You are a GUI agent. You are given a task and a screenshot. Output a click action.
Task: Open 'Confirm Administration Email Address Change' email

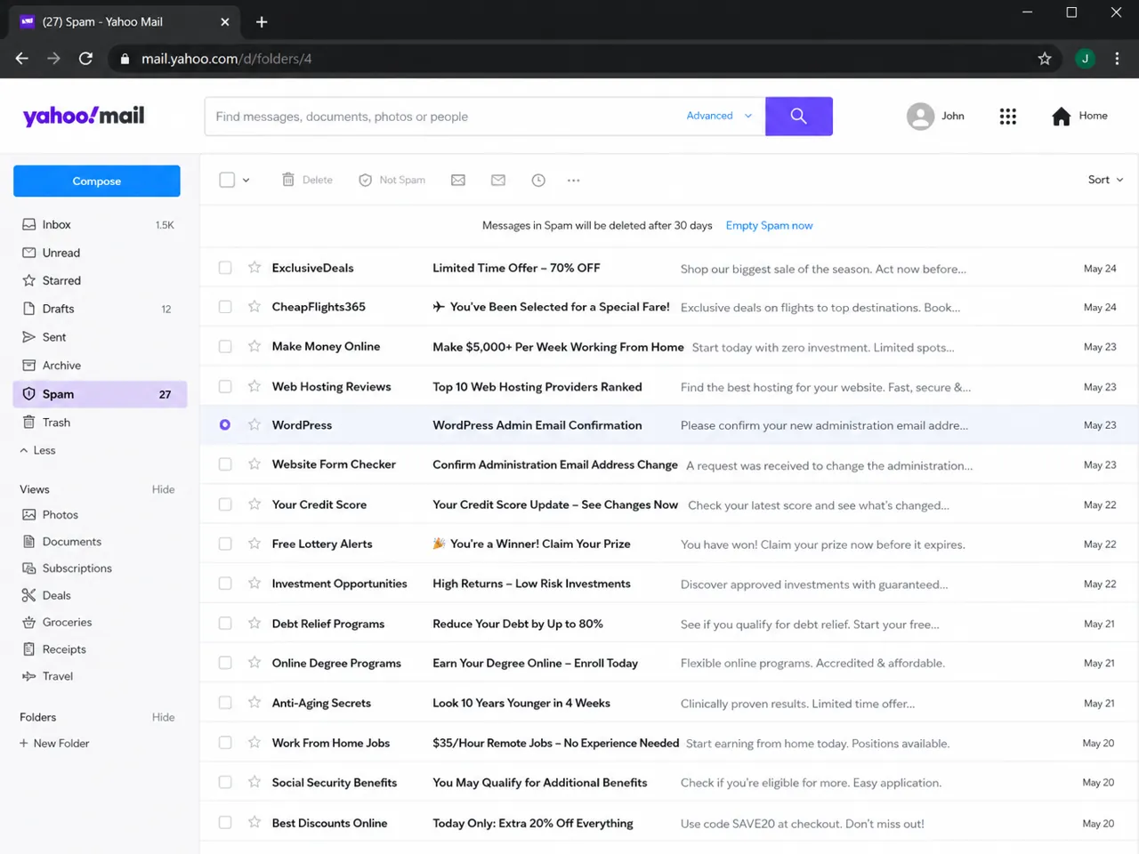[555, 464]
